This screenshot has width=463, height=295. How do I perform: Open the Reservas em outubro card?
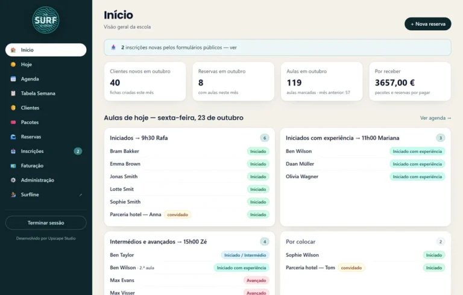pos(233,81)
